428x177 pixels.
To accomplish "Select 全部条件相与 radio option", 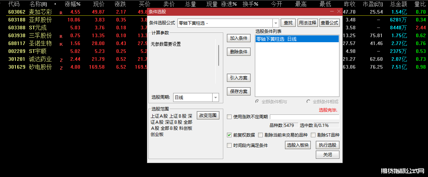I will [271, 102].
